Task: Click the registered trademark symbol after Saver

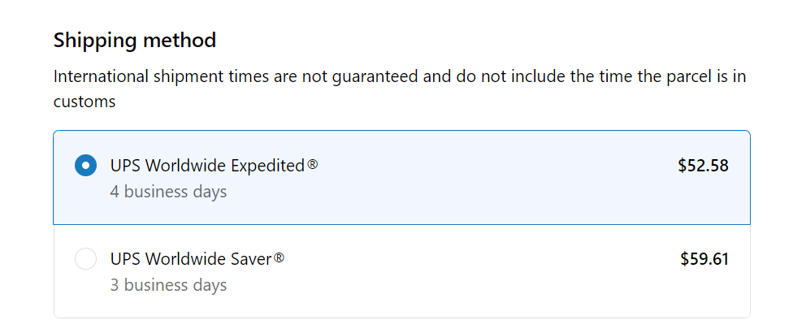Action: pos(279,258)
